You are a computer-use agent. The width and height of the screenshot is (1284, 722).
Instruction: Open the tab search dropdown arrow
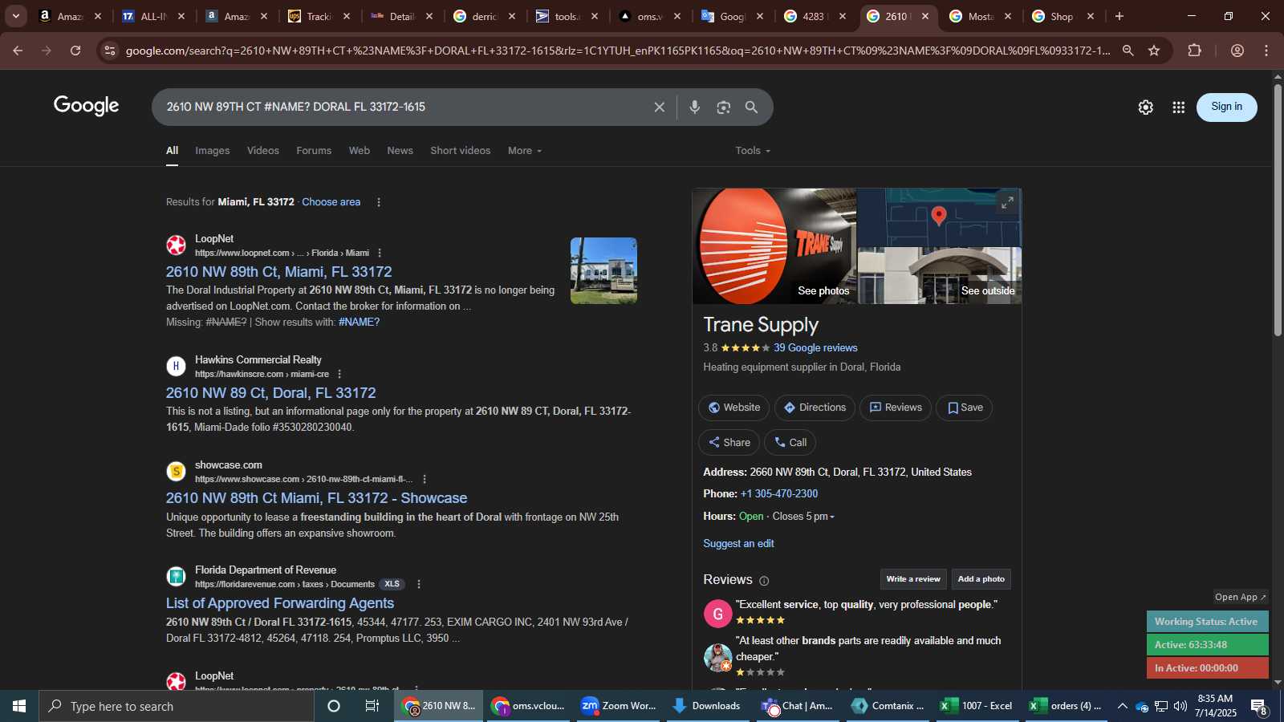click(15, 16)
